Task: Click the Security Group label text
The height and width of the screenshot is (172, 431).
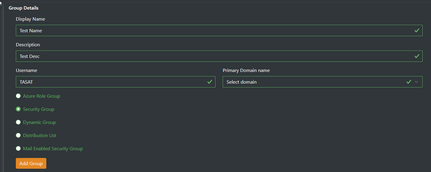Action: (39, 109)
